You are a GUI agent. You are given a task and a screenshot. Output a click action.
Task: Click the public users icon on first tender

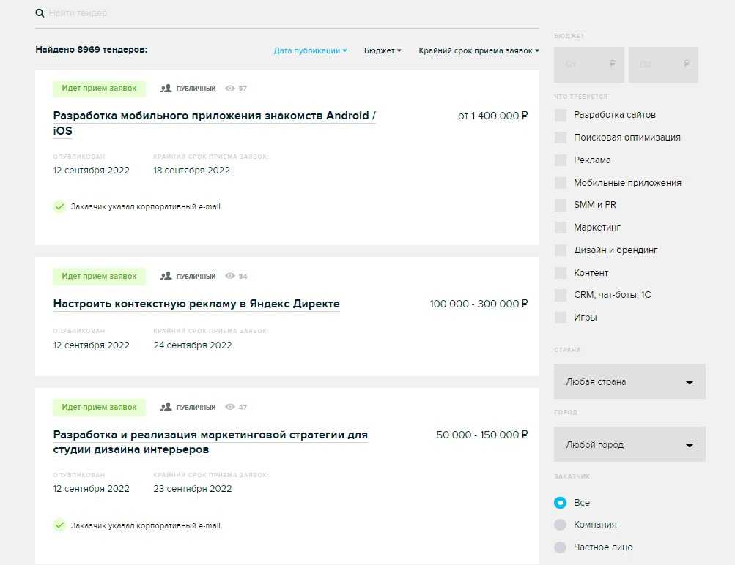pos(166,89)
